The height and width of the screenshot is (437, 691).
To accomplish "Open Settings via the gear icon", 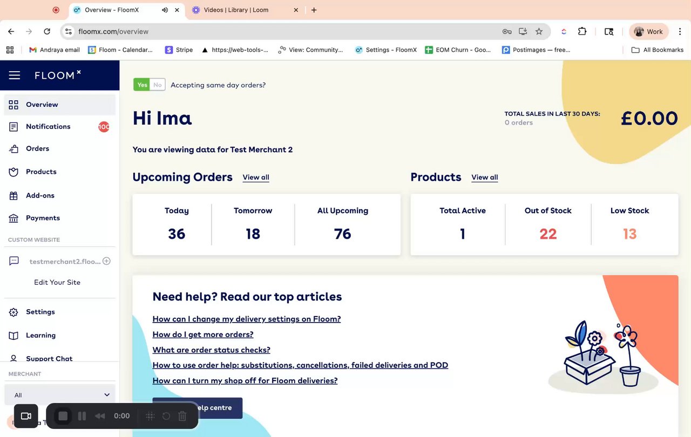I will (x=14, y=312).
